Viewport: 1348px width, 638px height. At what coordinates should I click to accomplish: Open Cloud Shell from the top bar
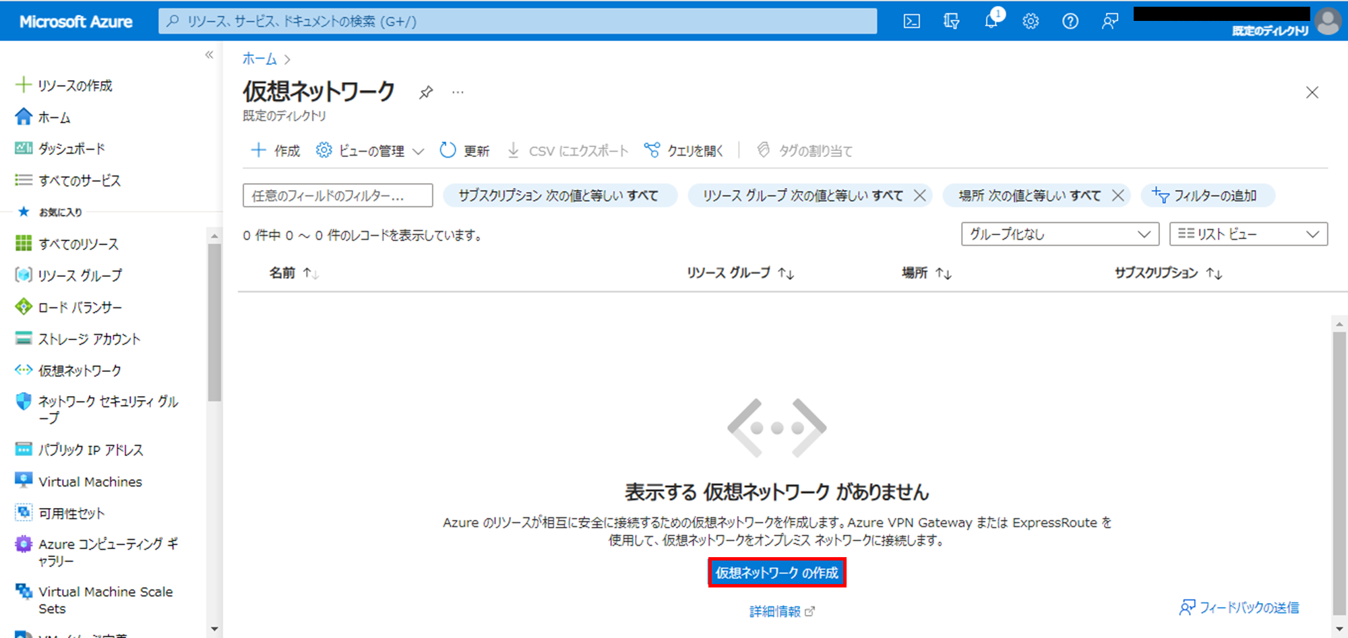(x=911, y=22)
